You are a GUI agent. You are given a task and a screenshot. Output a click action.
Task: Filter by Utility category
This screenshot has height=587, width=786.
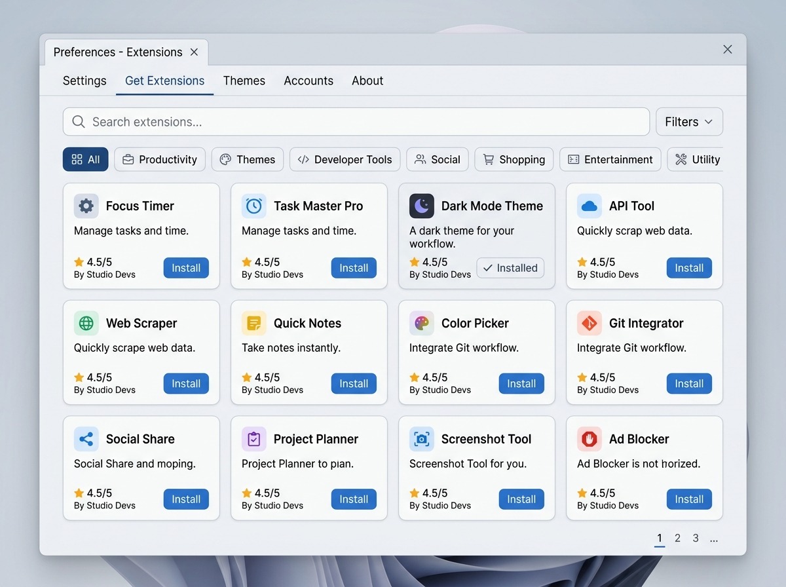point(696,159)
